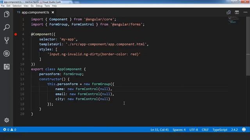Open the editor More Actions ellipsis menu
Image resolution: width=250 pixels, height=140 pixels.
click(245, 12)
